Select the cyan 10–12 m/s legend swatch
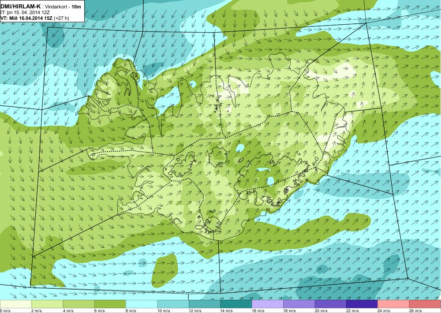Viewport: 441px width, 313px height. [173, 304]
